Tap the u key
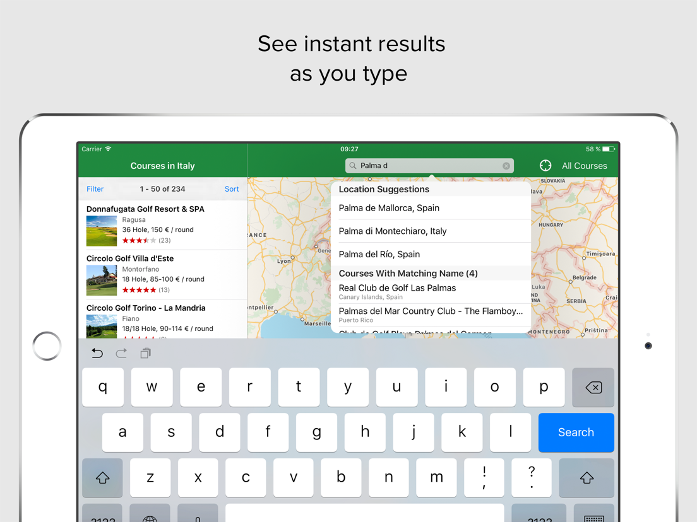Viewport: 697px width, 522px height. tap(397, 387)
